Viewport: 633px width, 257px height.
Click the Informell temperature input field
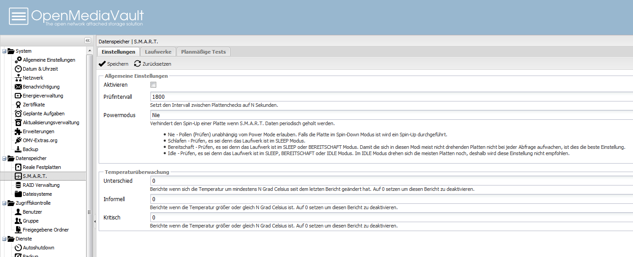(x=391, y=199)
